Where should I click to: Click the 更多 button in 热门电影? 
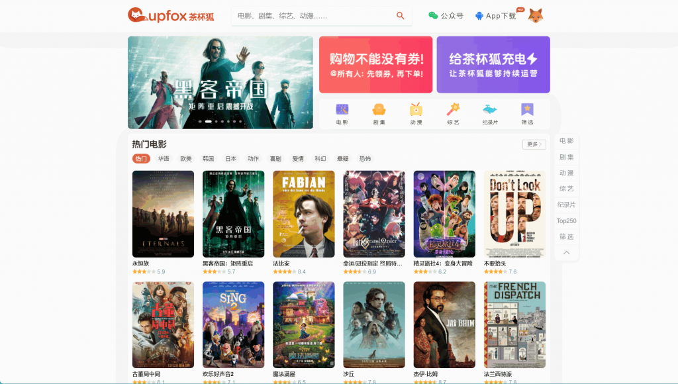point(534,144)
